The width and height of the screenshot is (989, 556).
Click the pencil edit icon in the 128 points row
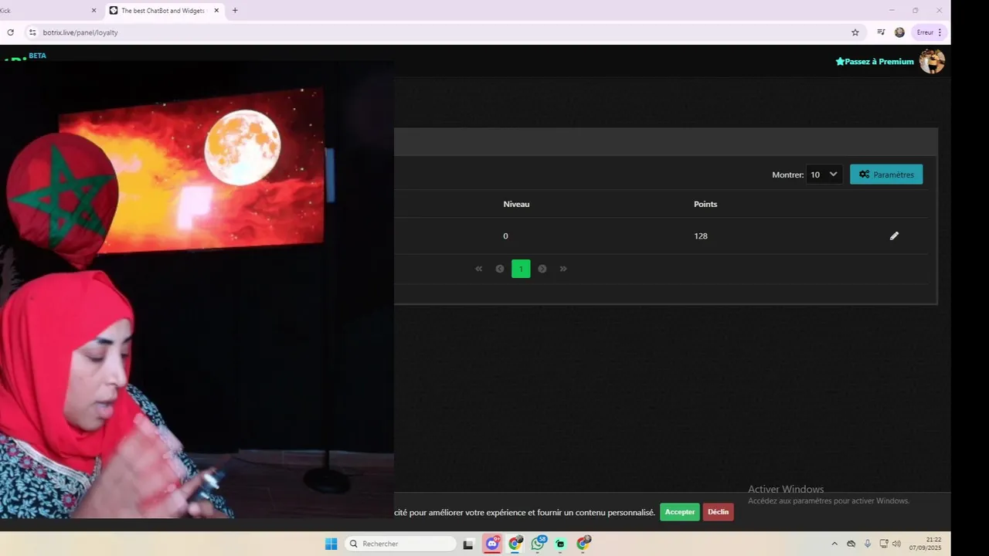tap(894, 236)
